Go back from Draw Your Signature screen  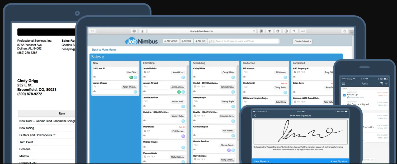click(x=255, y=115)
